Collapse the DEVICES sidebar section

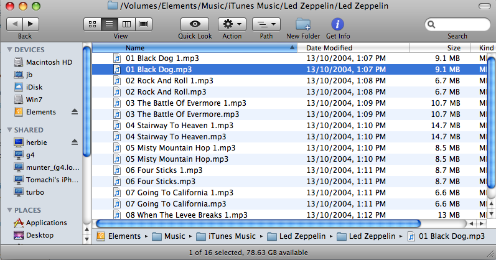(9, 50)
